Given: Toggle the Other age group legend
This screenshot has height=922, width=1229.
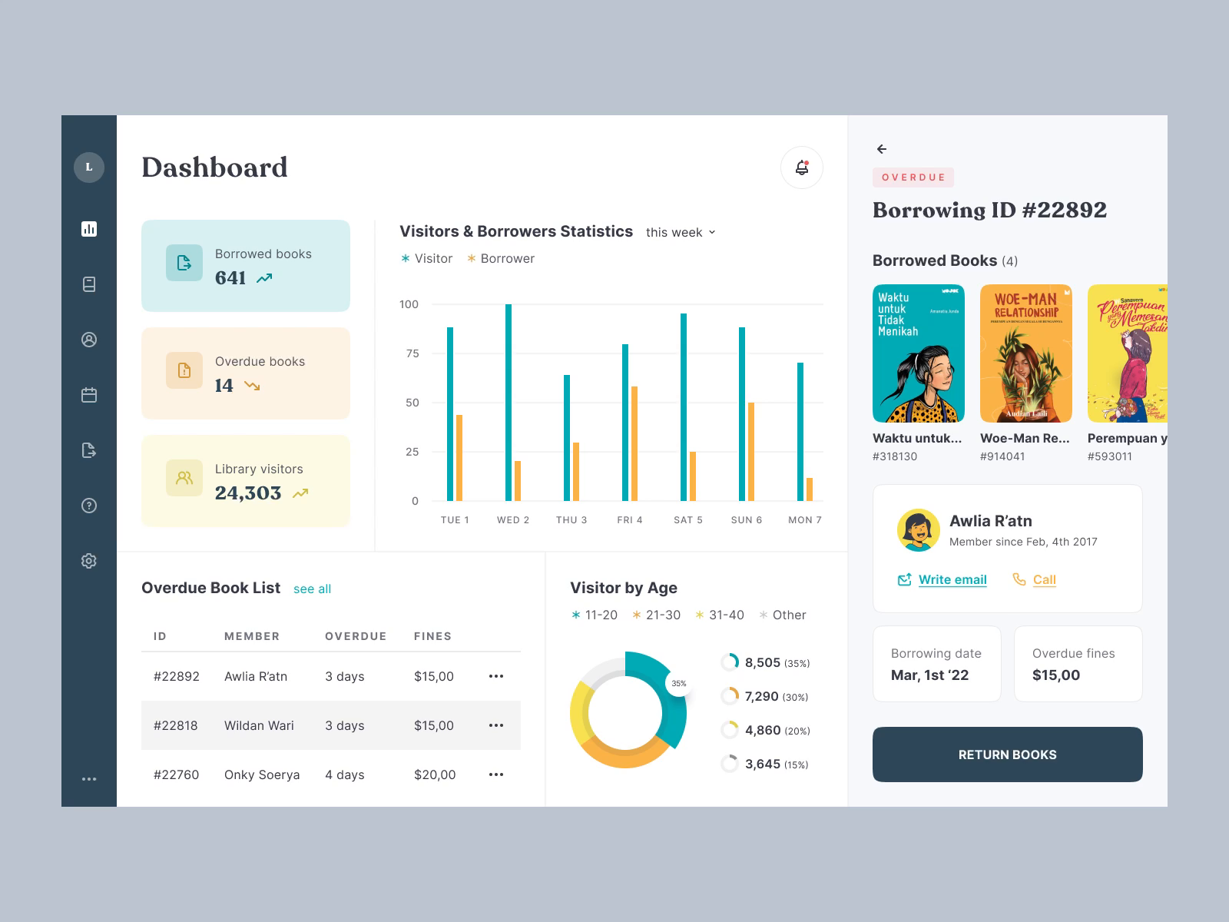Looking at the screenshot, I should coord(783,615).
